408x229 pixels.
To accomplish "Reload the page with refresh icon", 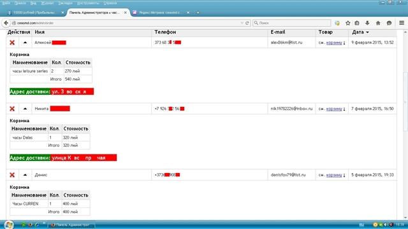I will [247, 23].
